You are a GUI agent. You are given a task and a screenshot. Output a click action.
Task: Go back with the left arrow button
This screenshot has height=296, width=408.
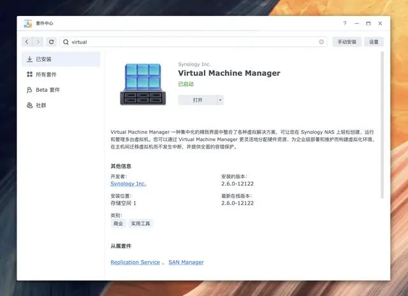tap(27, 42)
